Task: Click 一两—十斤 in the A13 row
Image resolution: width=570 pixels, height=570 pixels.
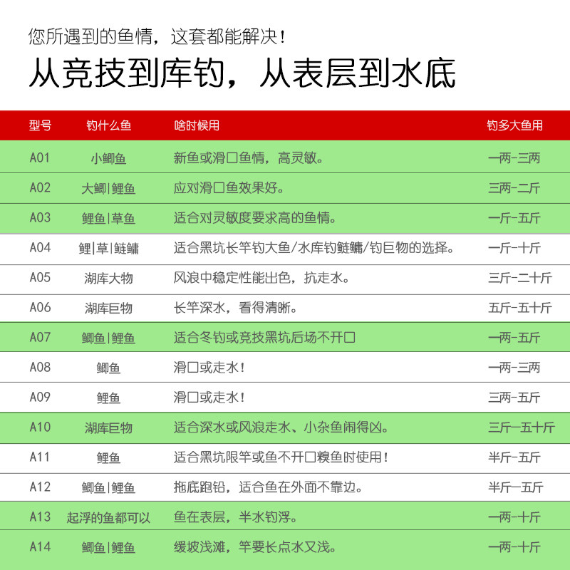Action: pyautogui.click(x=514, y=517)
